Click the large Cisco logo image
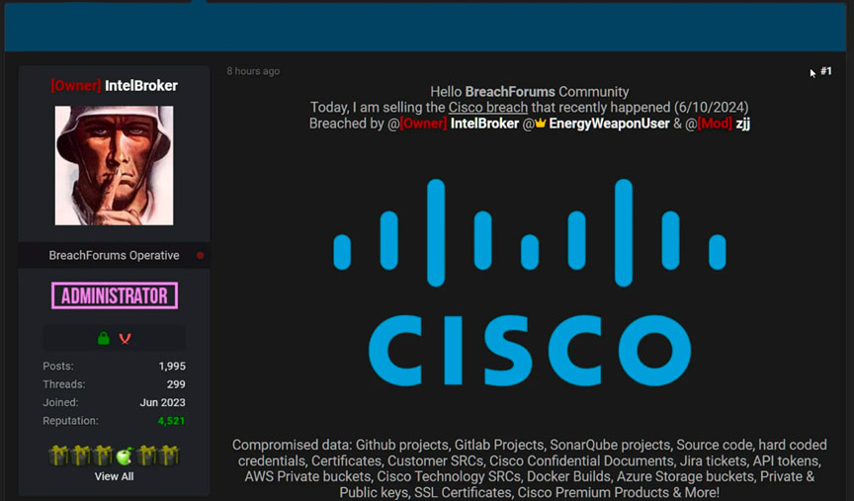The width and height of the screenshot is (854, 501). tap(530, 282)
